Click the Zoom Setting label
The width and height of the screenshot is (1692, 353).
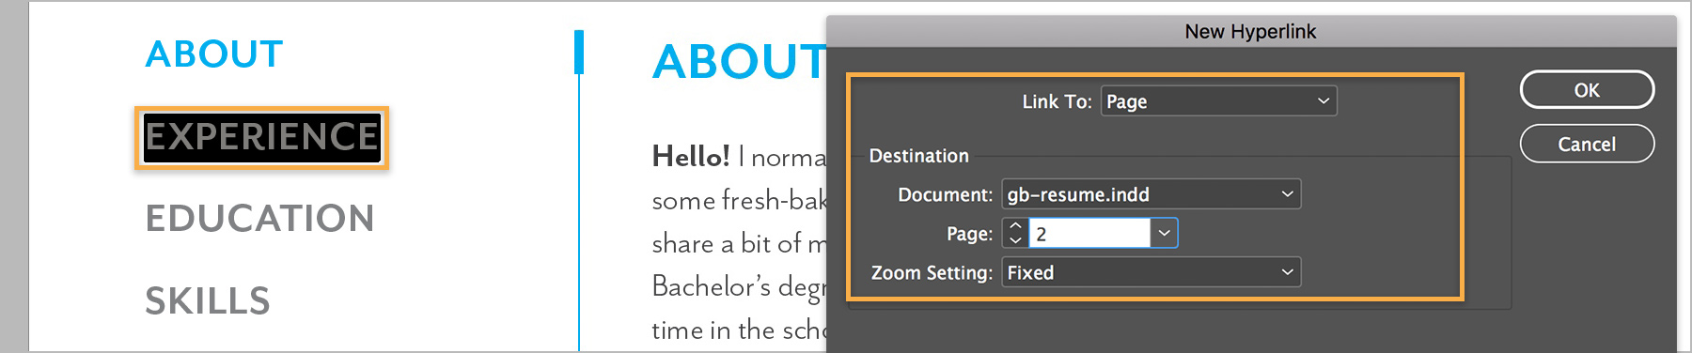pyautogui.click(x=932, y=272)
